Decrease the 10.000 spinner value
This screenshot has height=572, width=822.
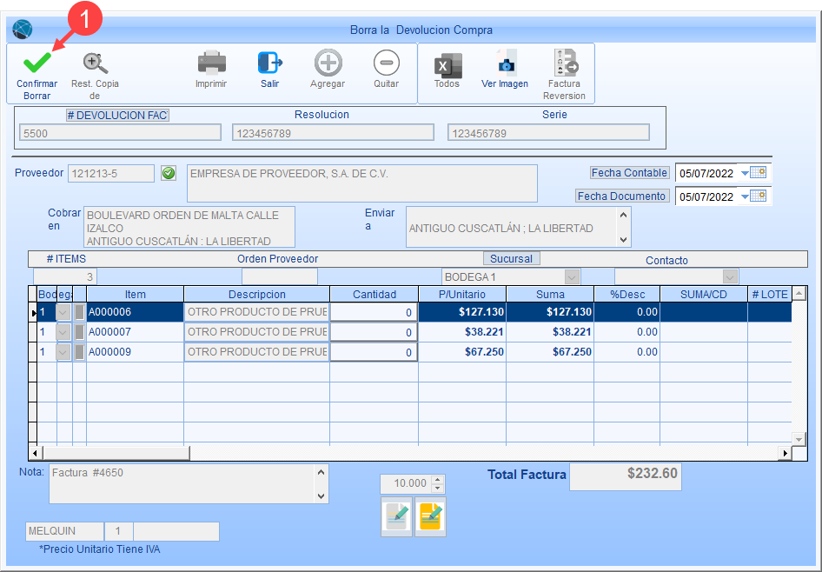[x=438, y=489]
